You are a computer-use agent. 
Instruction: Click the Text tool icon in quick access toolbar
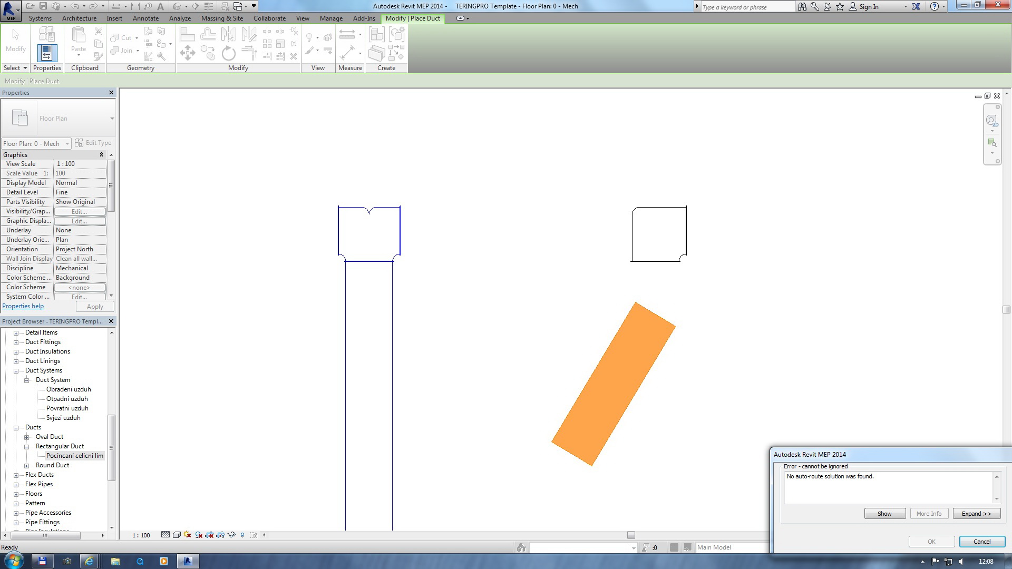[161, 6]
